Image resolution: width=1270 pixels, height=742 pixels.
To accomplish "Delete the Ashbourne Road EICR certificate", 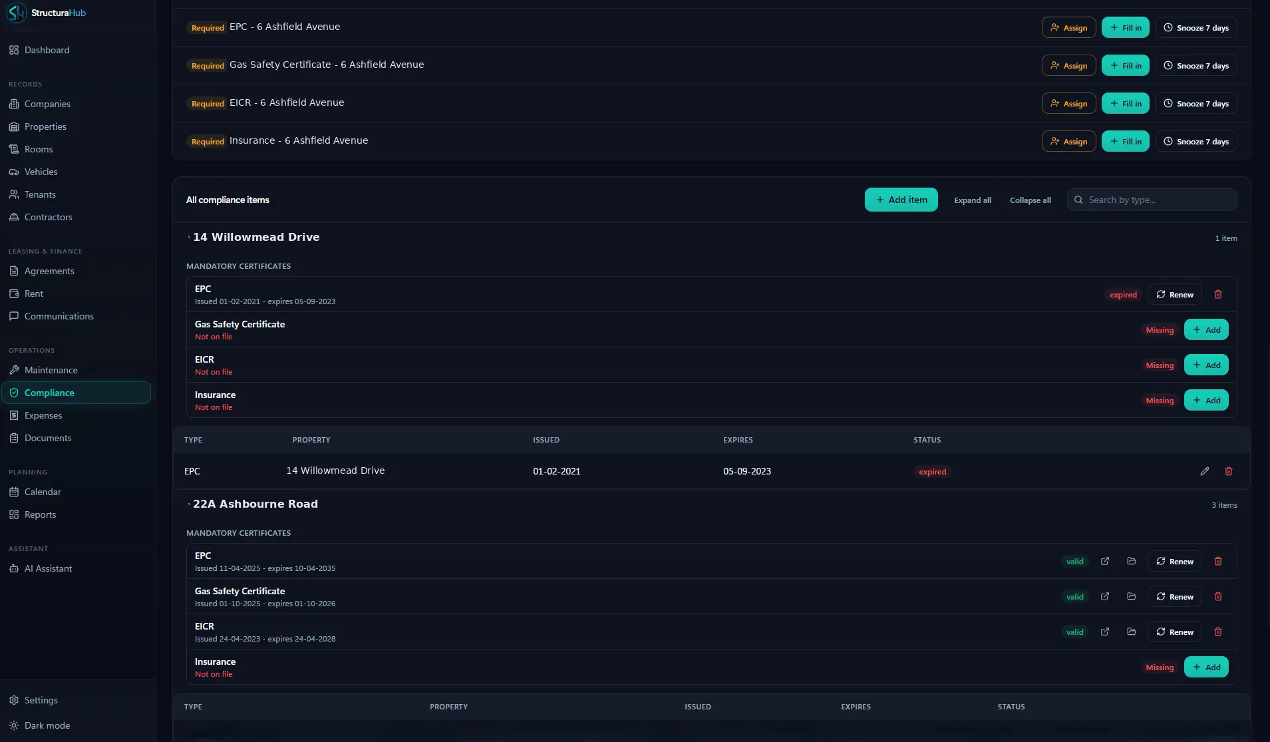I will click(x=1218, y=632).
